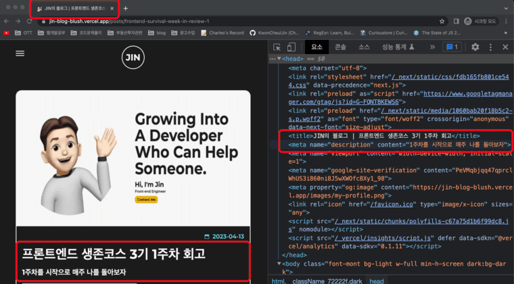The image size is (514, 284).
Task: Show the DevTools issues counter badge
Action: 452,47
